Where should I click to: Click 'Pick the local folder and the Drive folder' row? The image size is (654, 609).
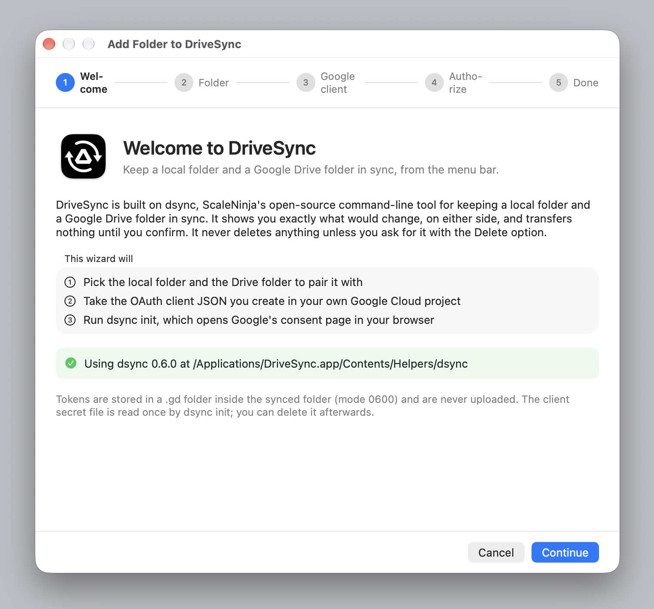coord(327,282)
